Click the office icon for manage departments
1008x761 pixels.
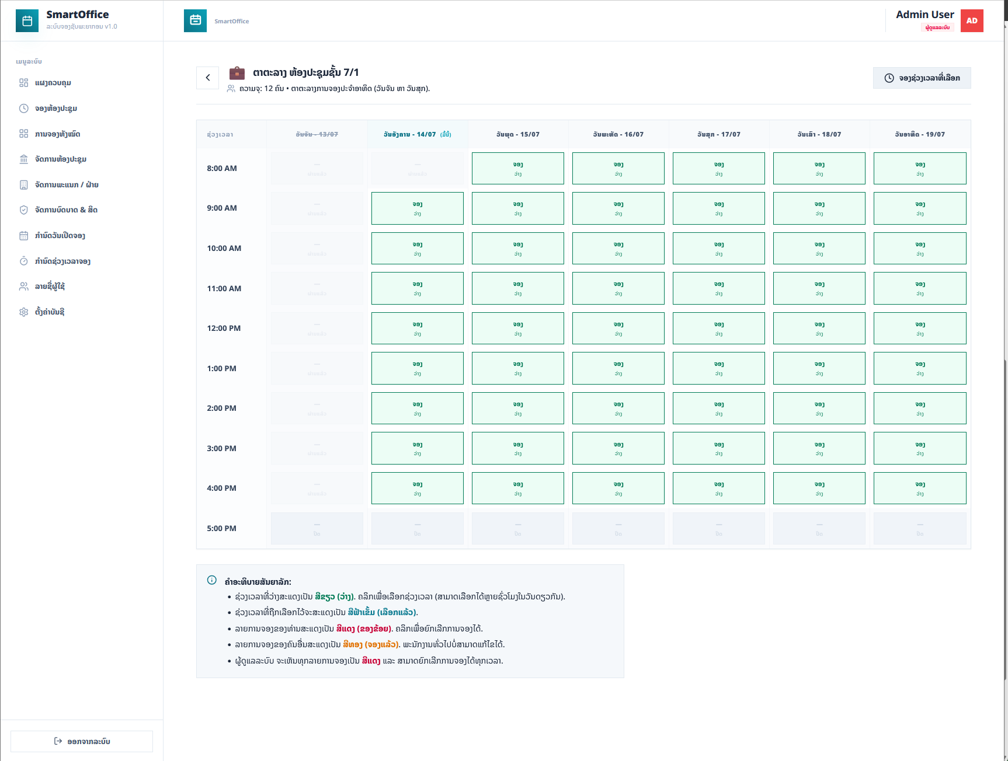pos(24,185)
